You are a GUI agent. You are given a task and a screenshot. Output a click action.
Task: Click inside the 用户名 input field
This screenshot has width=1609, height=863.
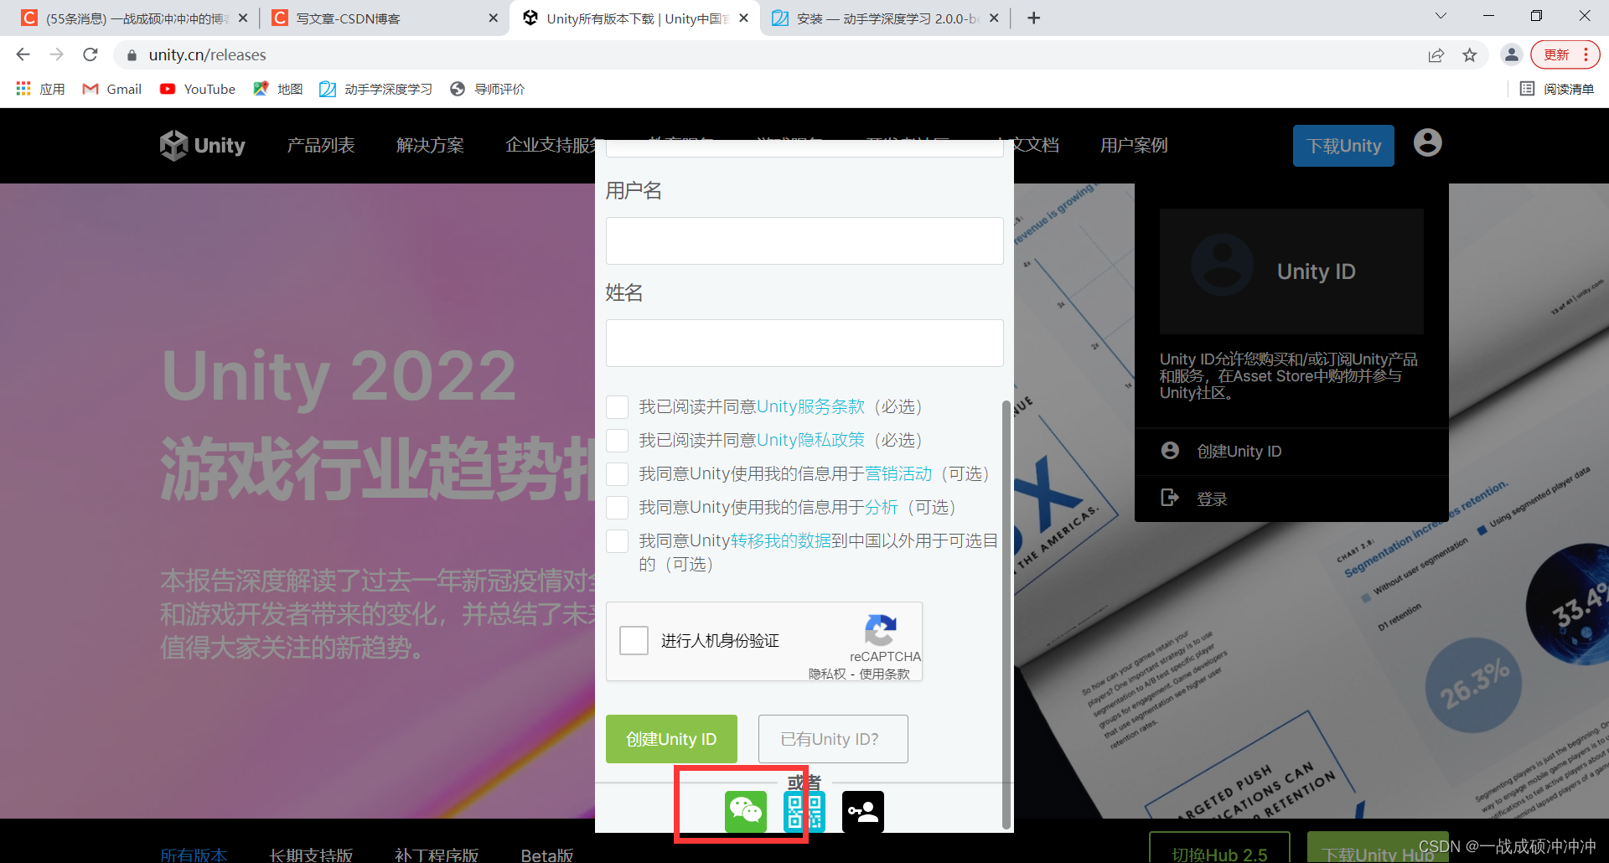(x=804, y=240)
